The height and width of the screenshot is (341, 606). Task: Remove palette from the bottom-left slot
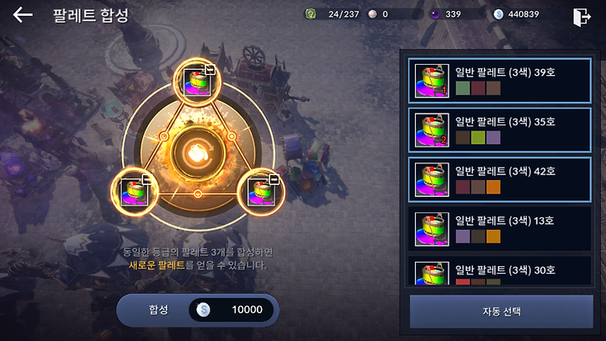tap(146, 179)
